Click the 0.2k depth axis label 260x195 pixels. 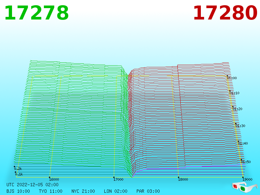[18, 169]
